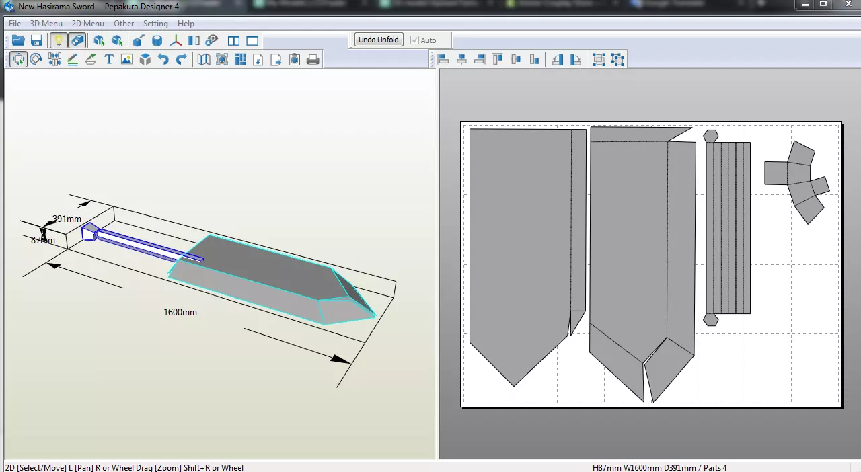Click the 1600mm dimension label

click(180, 312)
